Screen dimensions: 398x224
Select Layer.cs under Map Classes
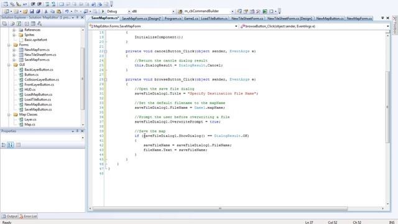[x=30, y=119]
